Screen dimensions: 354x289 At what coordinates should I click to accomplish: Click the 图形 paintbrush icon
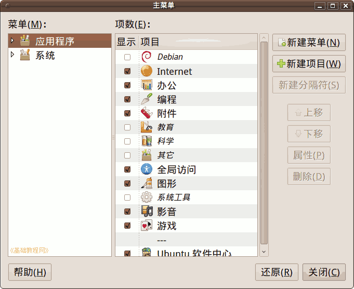pos(146,183)
